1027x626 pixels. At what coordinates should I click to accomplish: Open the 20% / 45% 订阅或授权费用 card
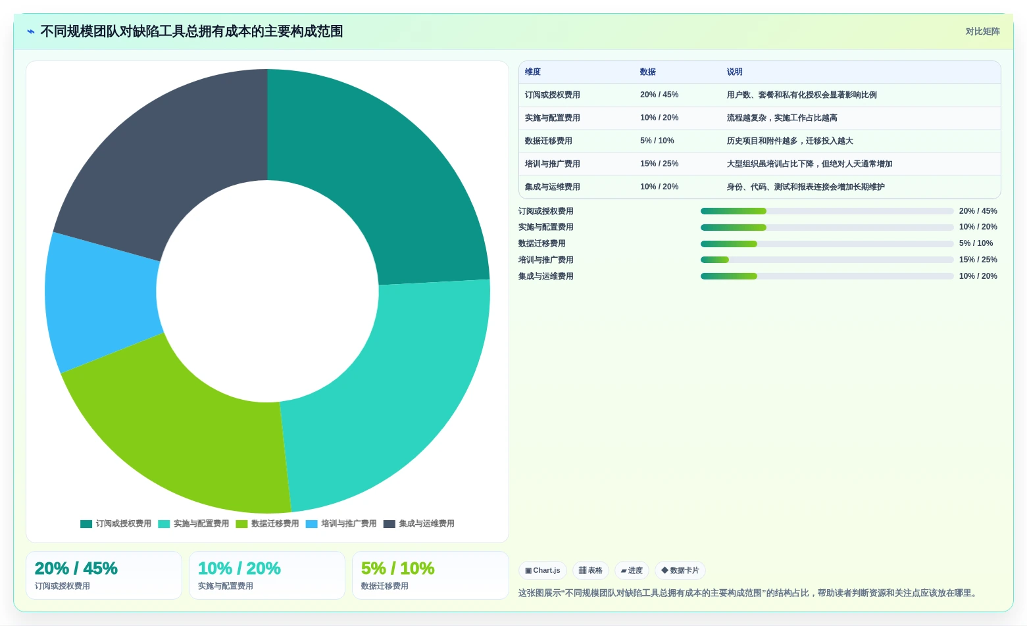pyautogui.click(x=104, y=575)
